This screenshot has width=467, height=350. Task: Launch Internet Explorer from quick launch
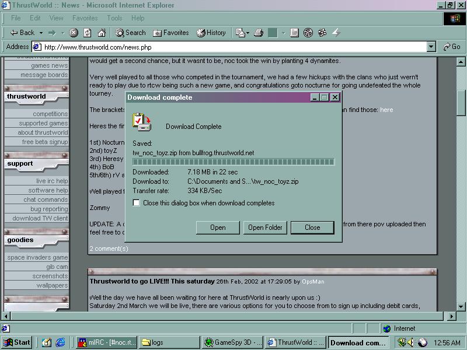pyautogui.click(x=60, y=342)
